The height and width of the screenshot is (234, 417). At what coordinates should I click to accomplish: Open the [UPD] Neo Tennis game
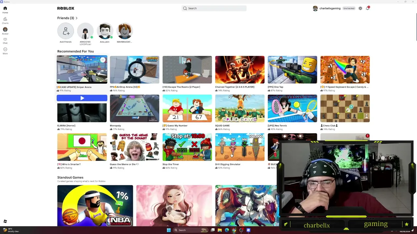point(292,108)
